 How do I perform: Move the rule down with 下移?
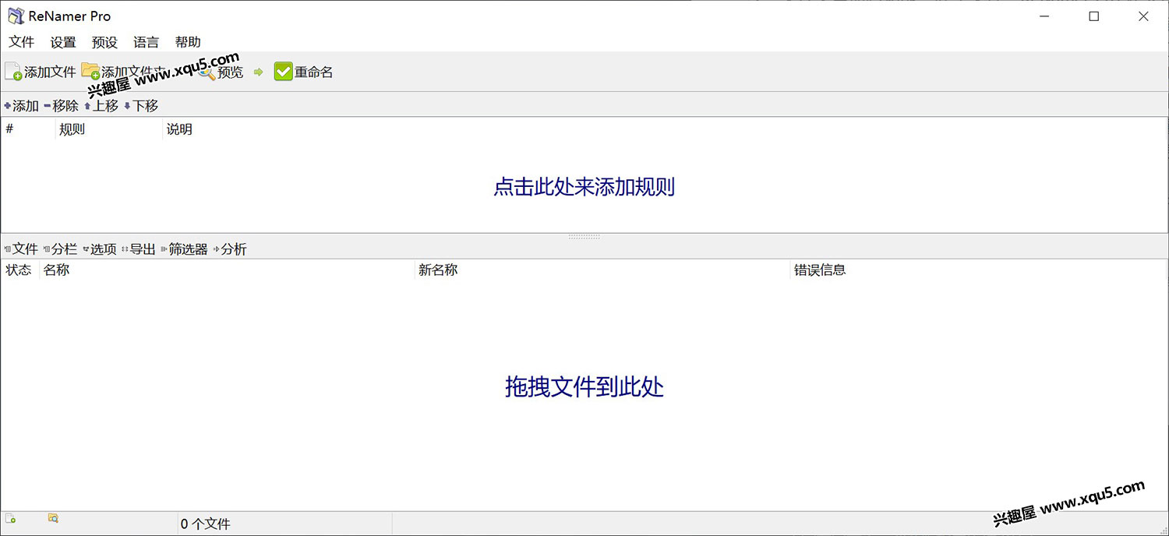pyautogui.click(x=141, y=106)
